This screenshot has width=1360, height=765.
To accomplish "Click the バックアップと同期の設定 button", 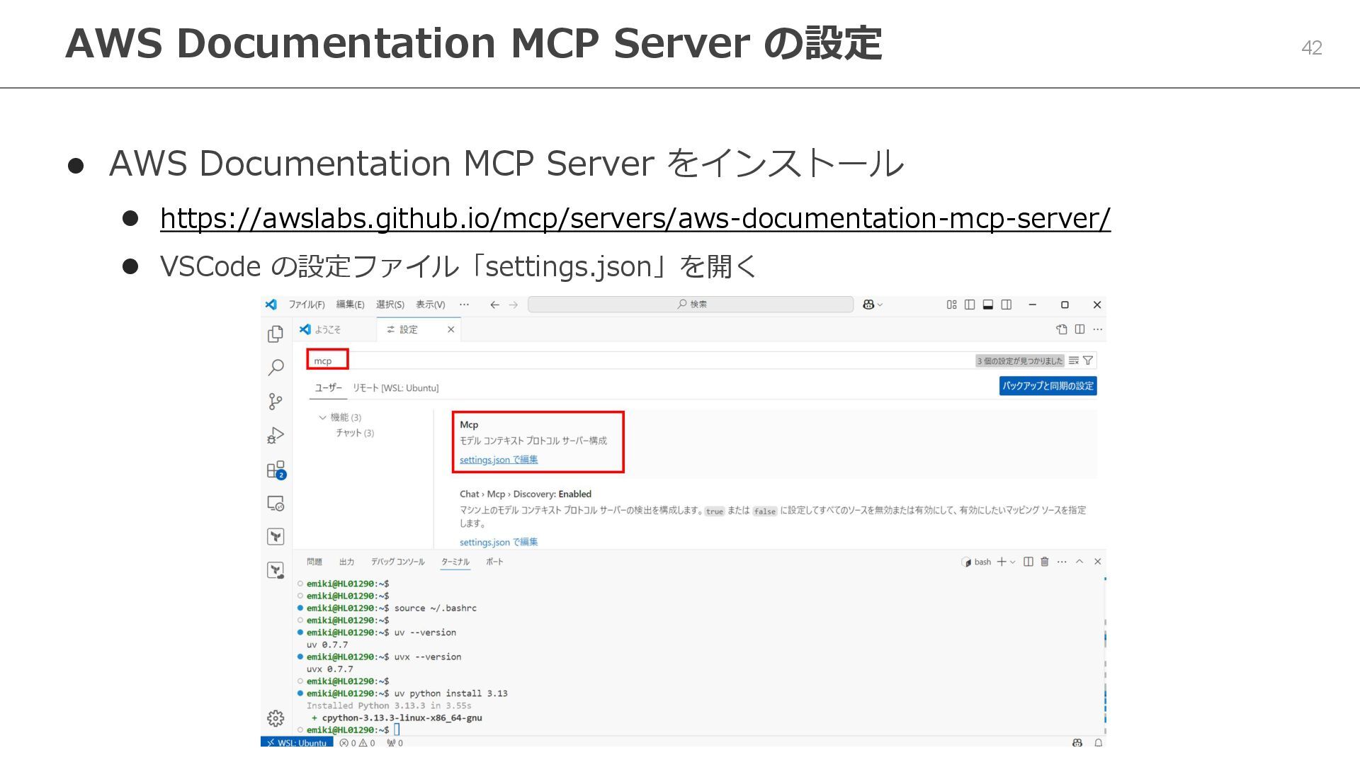I will [x=1048, y=386].
